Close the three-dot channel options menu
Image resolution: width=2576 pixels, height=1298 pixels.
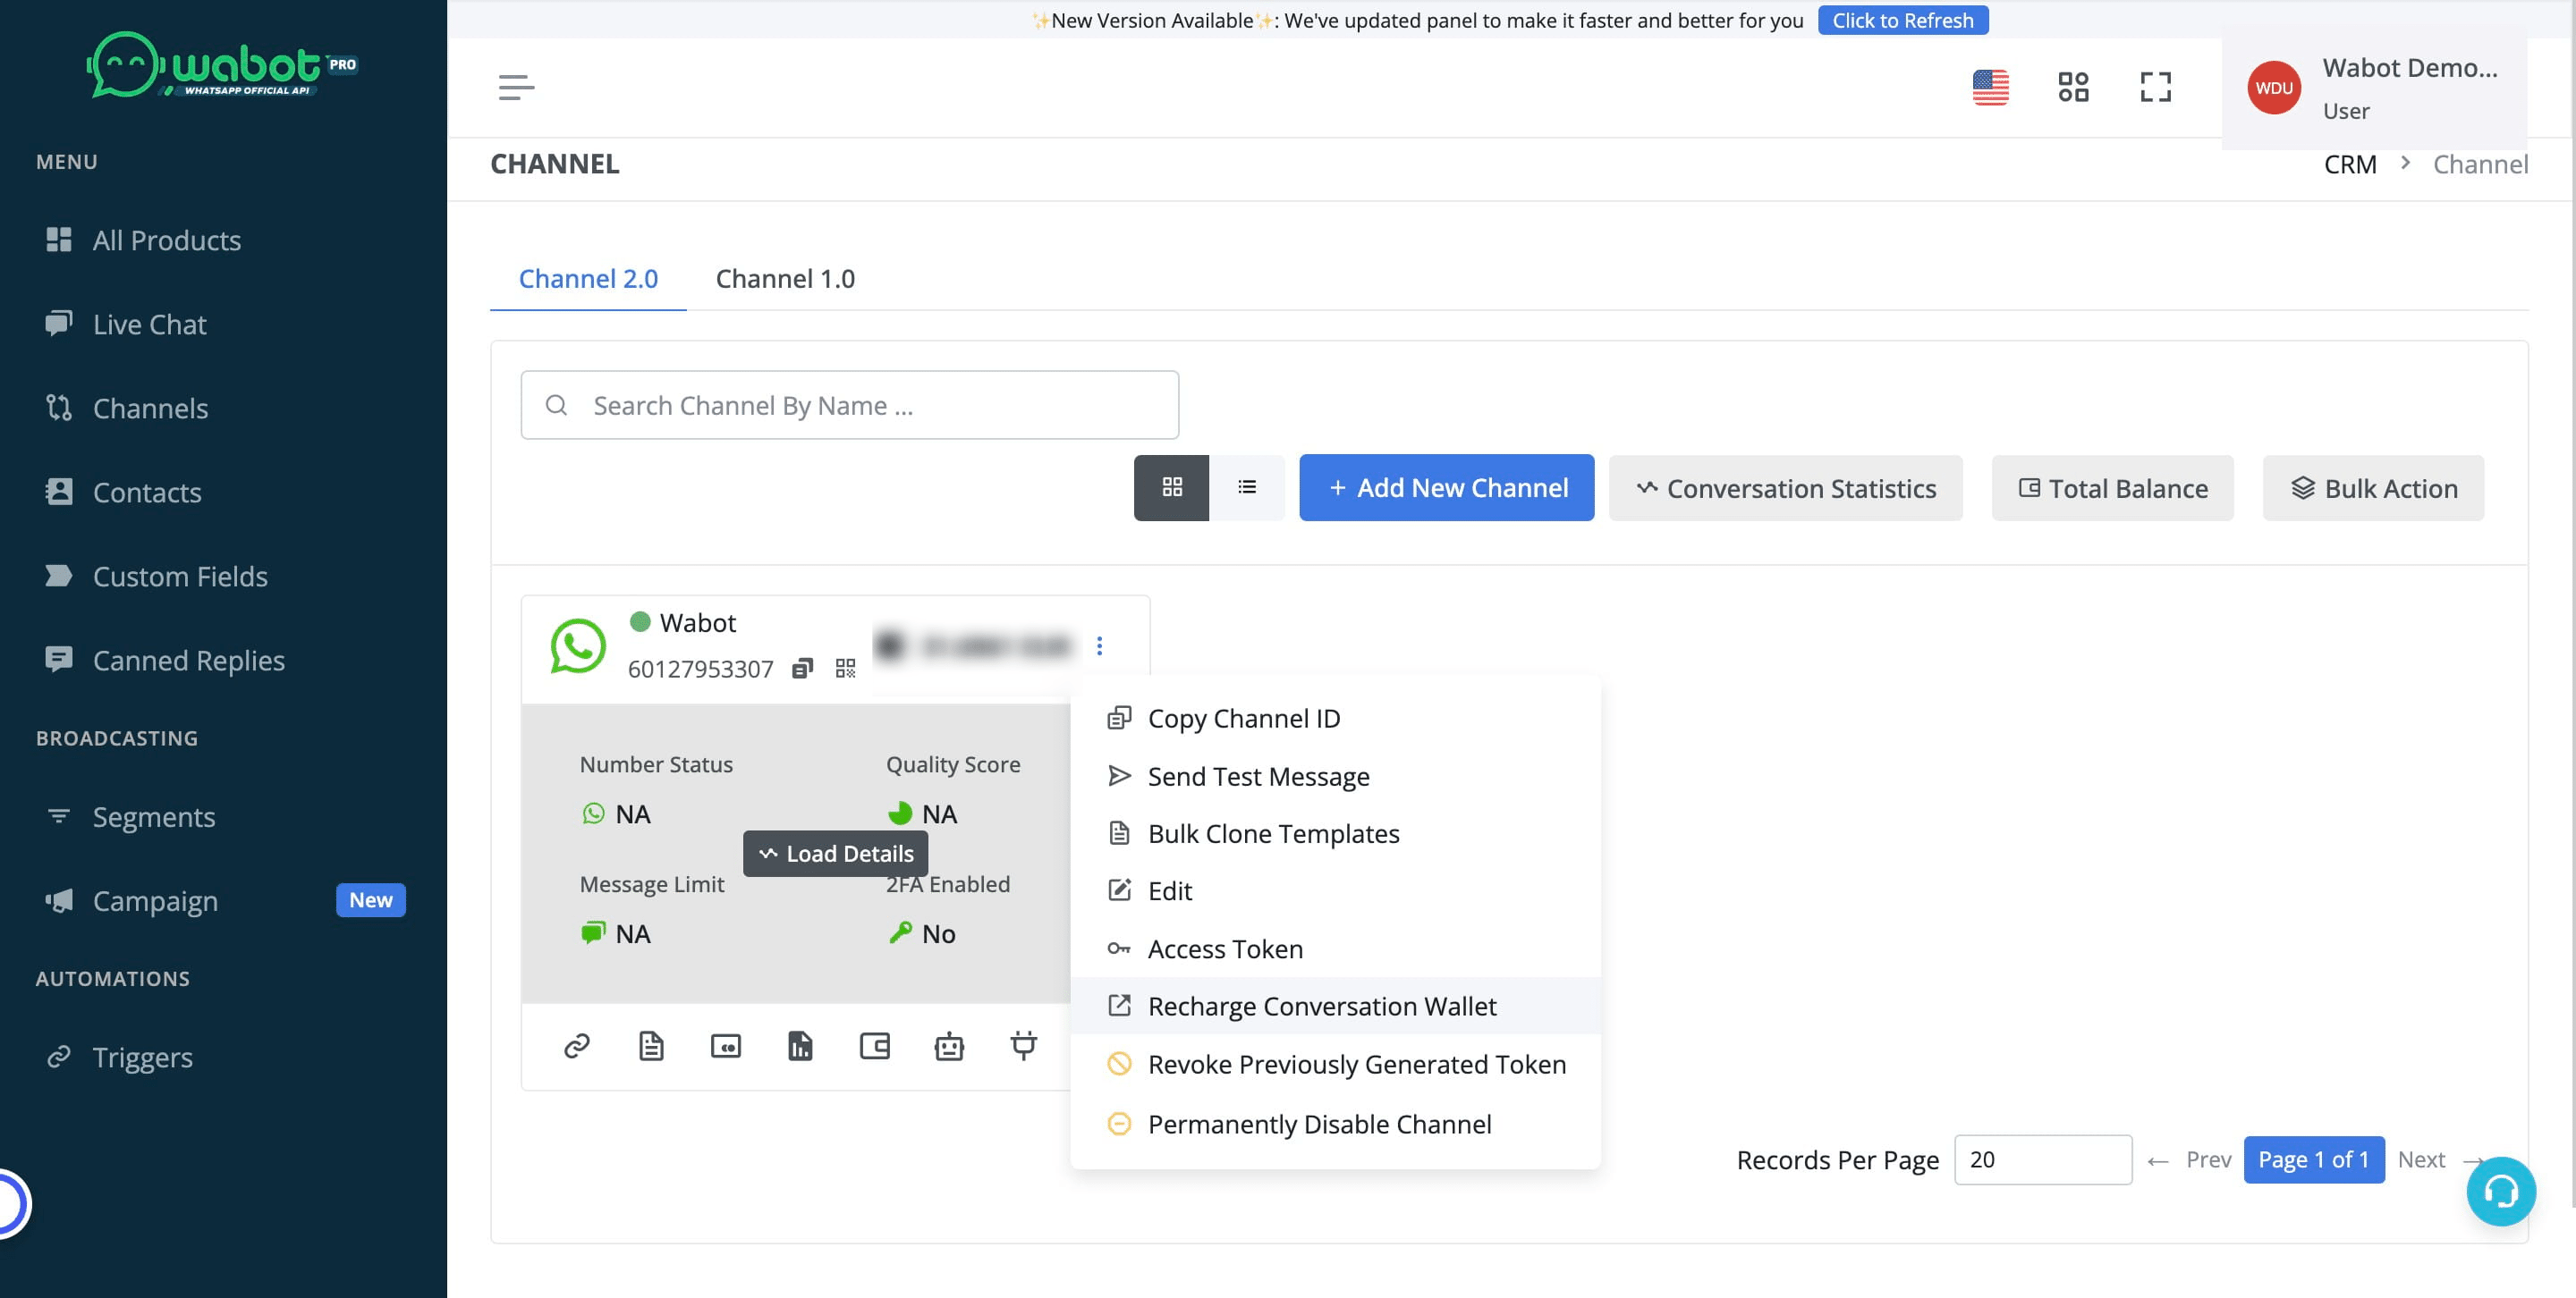pyautogui.click(x=1099, y=645)
